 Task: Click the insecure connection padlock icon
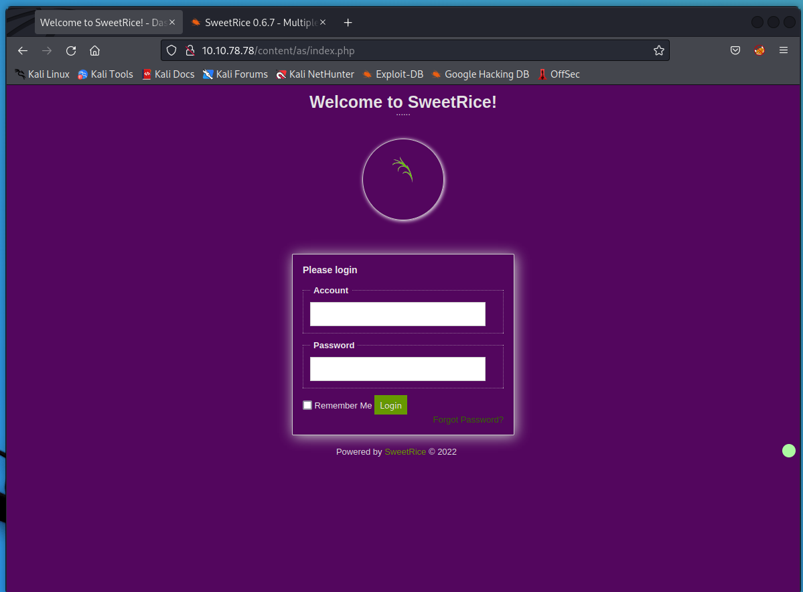(x=190, y=51)
